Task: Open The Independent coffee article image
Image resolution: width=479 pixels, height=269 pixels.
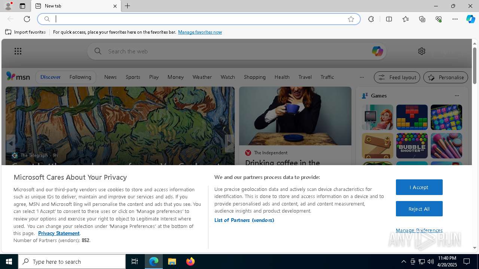Action: pyautogui.click(x=295, y=116)
